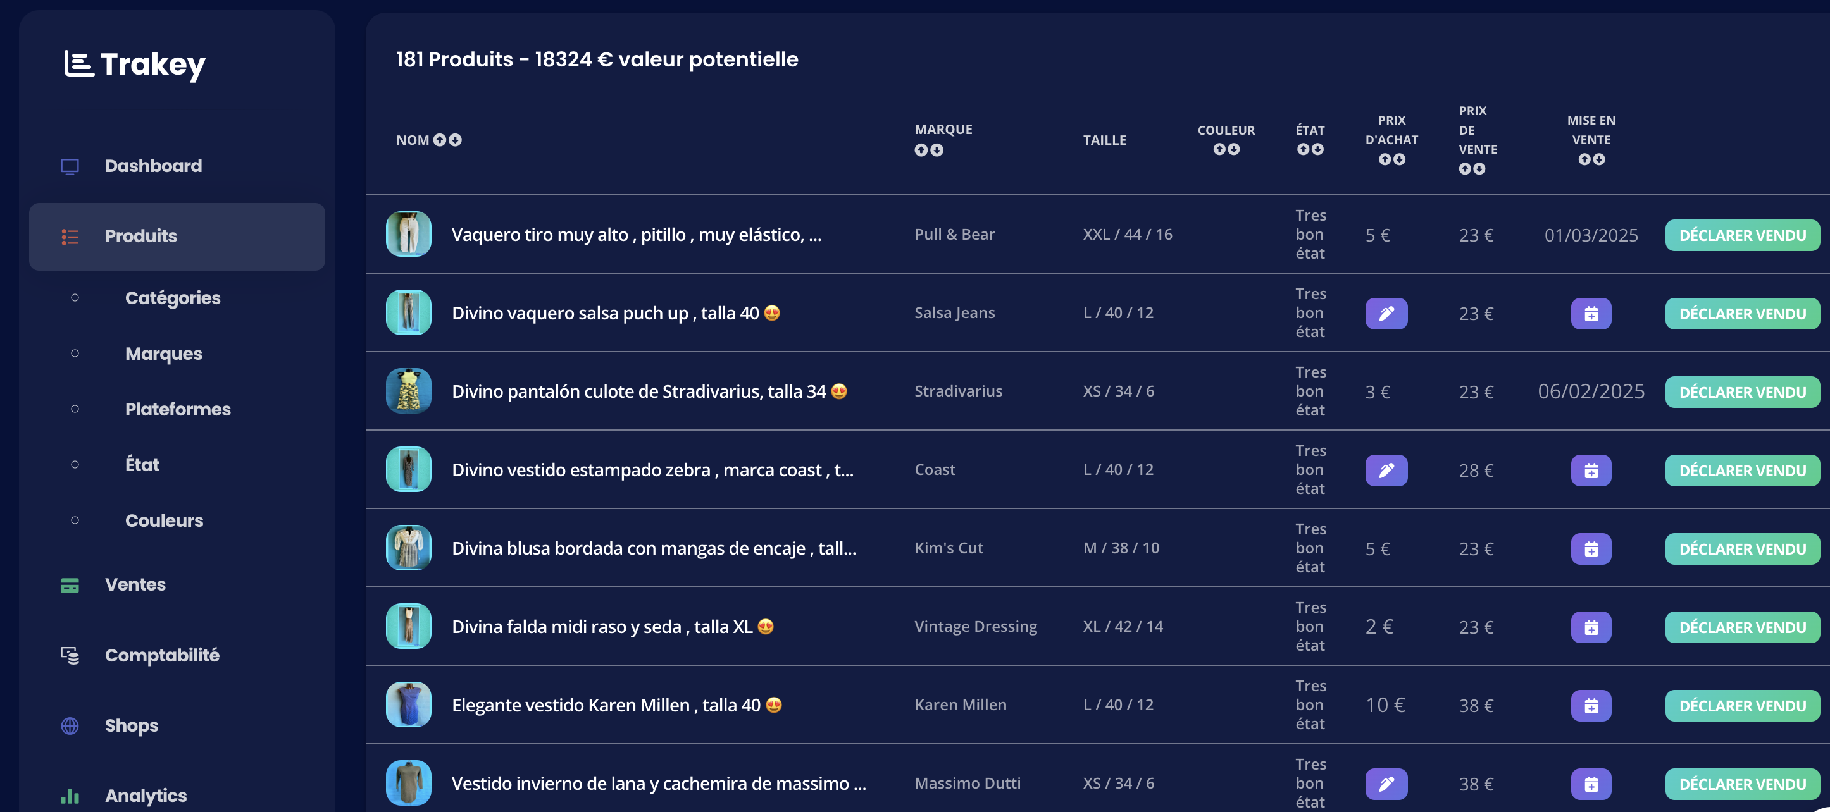Click the Analytics bar chart icon

[x=70, y=796]
